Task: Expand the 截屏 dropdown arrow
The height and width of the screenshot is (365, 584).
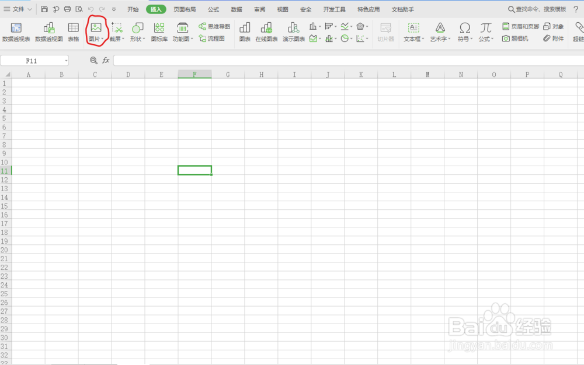Action: click(123, 39)
